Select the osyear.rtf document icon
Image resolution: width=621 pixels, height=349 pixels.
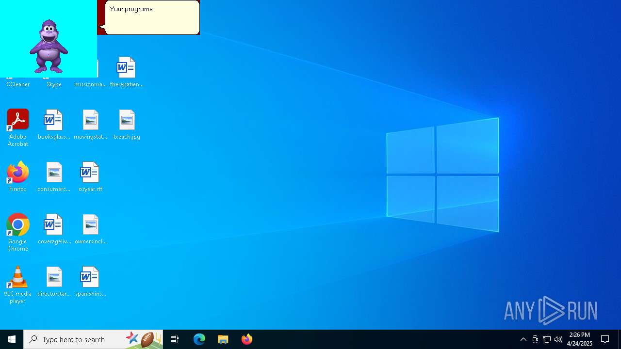click(90, 177)
